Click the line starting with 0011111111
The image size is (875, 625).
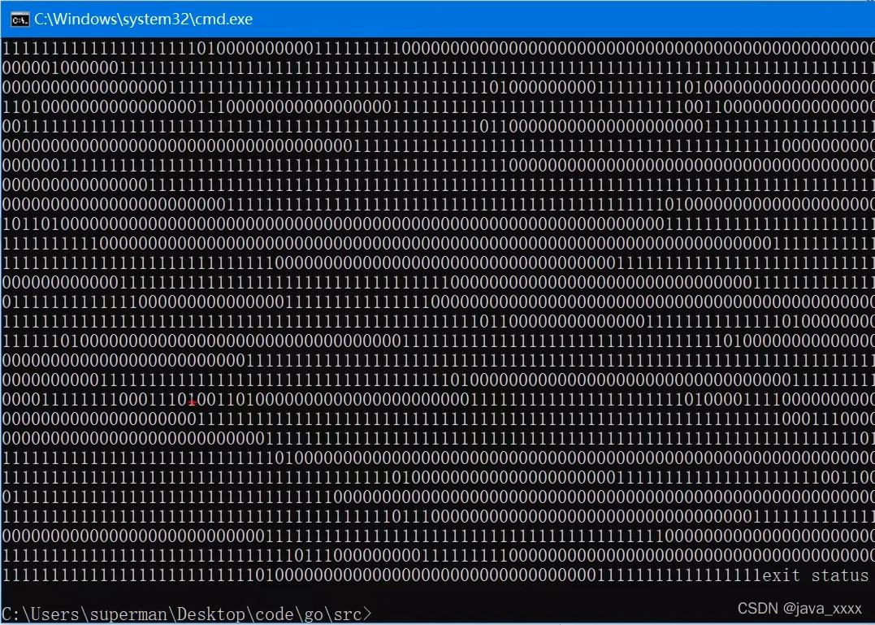(437, 127)
